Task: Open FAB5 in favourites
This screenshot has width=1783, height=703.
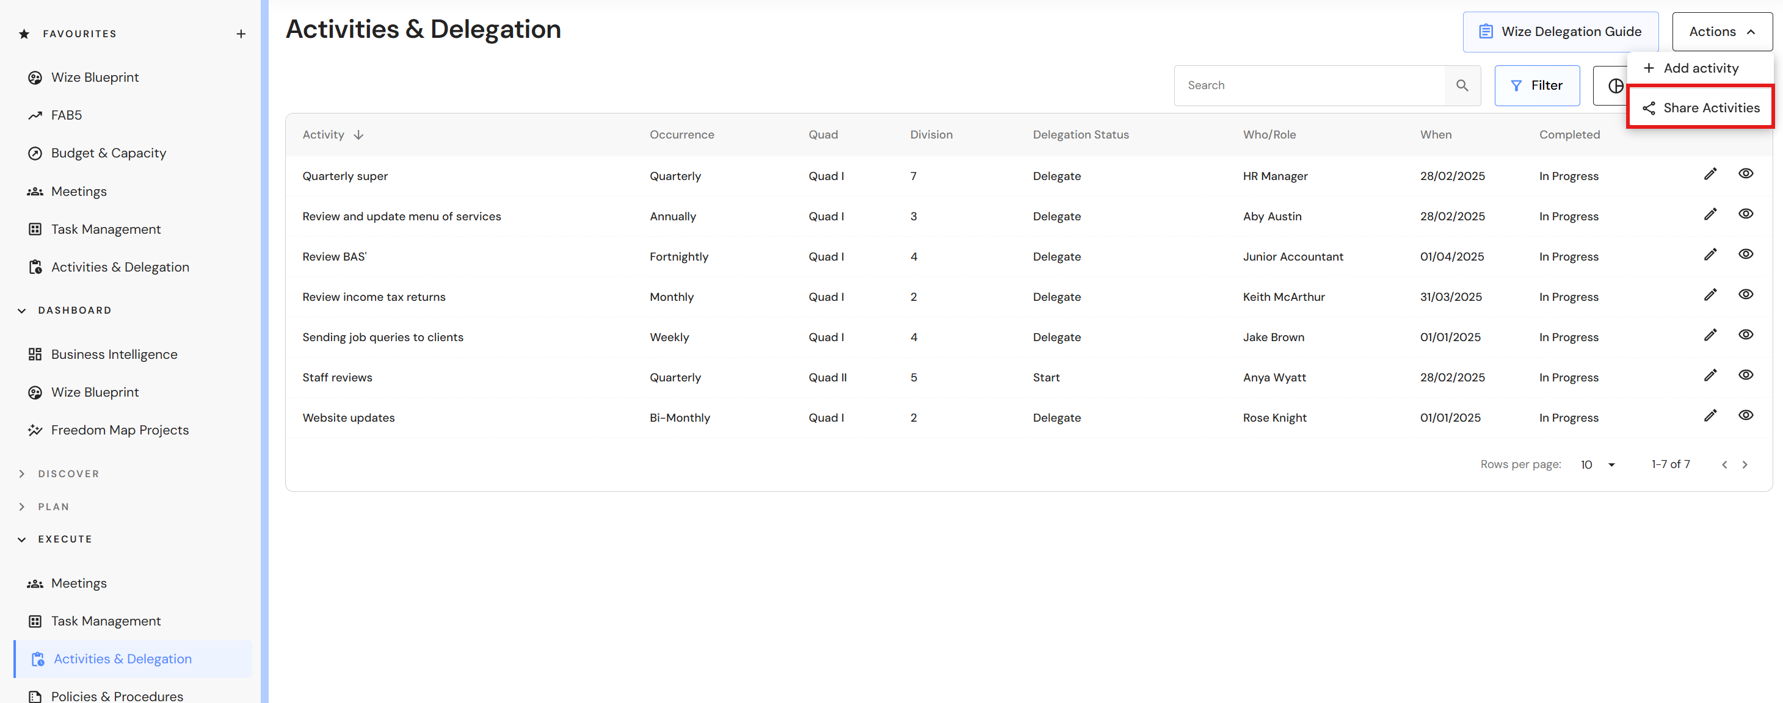Action: 67,115
